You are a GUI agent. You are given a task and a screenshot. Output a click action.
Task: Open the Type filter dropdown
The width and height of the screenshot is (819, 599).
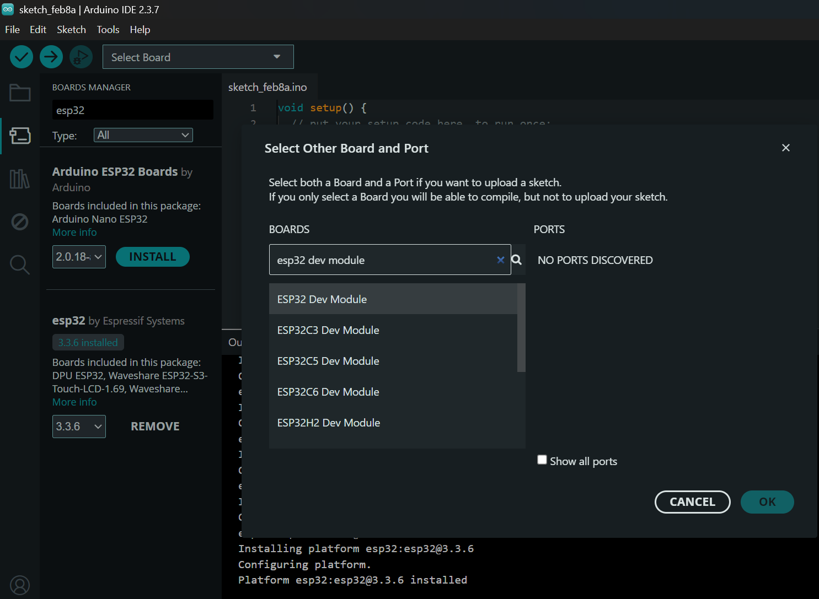(143, 135)
